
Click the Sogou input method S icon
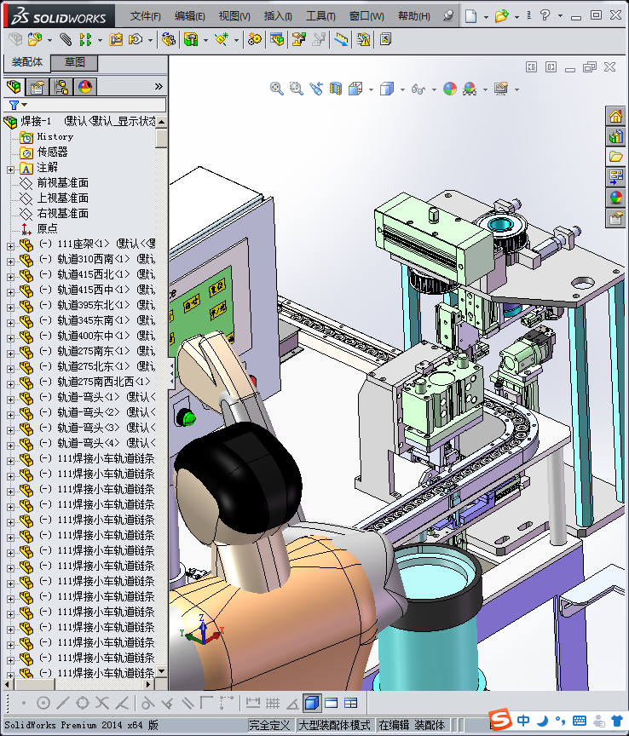pos(499,720)
